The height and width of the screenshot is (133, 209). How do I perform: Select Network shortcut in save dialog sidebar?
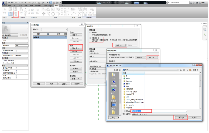(113, 91)
